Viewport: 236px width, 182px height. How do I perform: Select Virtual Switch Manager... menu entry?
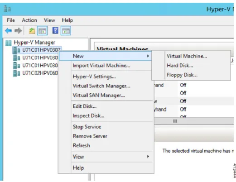[x=101, y=86]
